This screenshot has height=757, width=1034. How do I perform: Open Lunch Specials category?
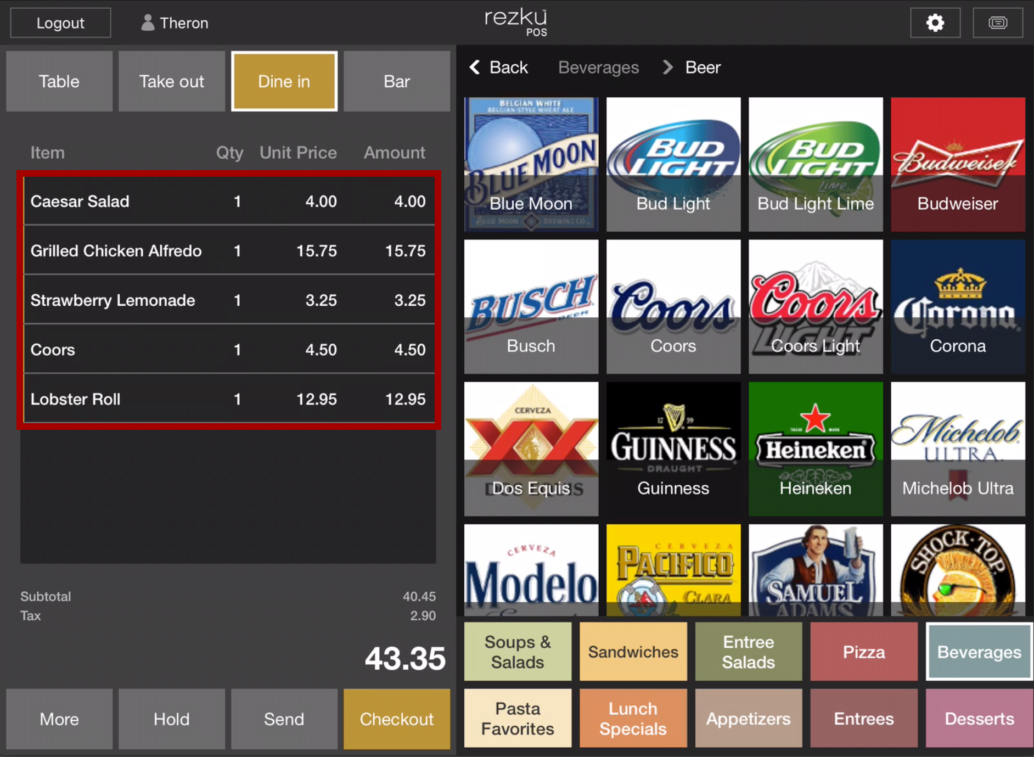click(x=633, y=718)
